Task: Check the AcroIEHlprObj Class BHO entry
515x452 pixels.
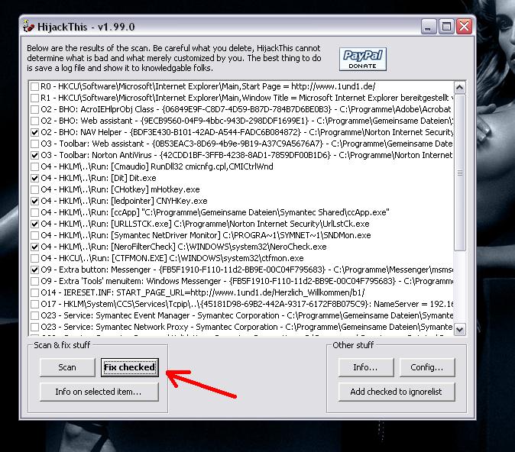Action: 34,110
